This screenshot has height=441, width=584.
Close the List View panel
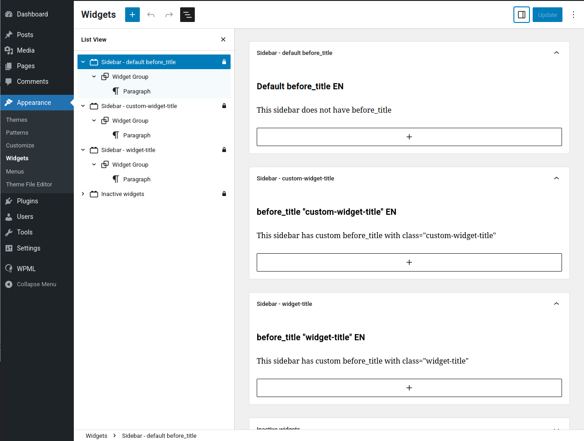point(223,39)
